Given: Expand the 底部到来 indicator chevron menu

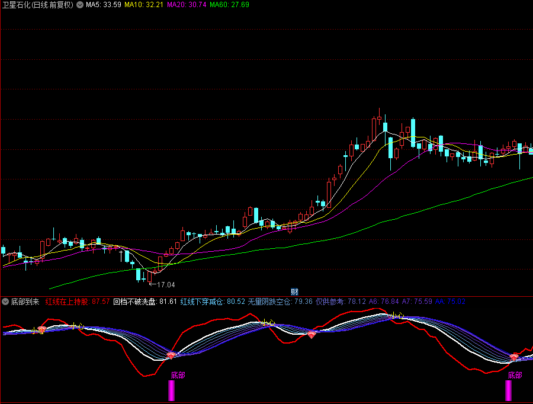Looking at the screenshot, I should click(x=5, y=302).
